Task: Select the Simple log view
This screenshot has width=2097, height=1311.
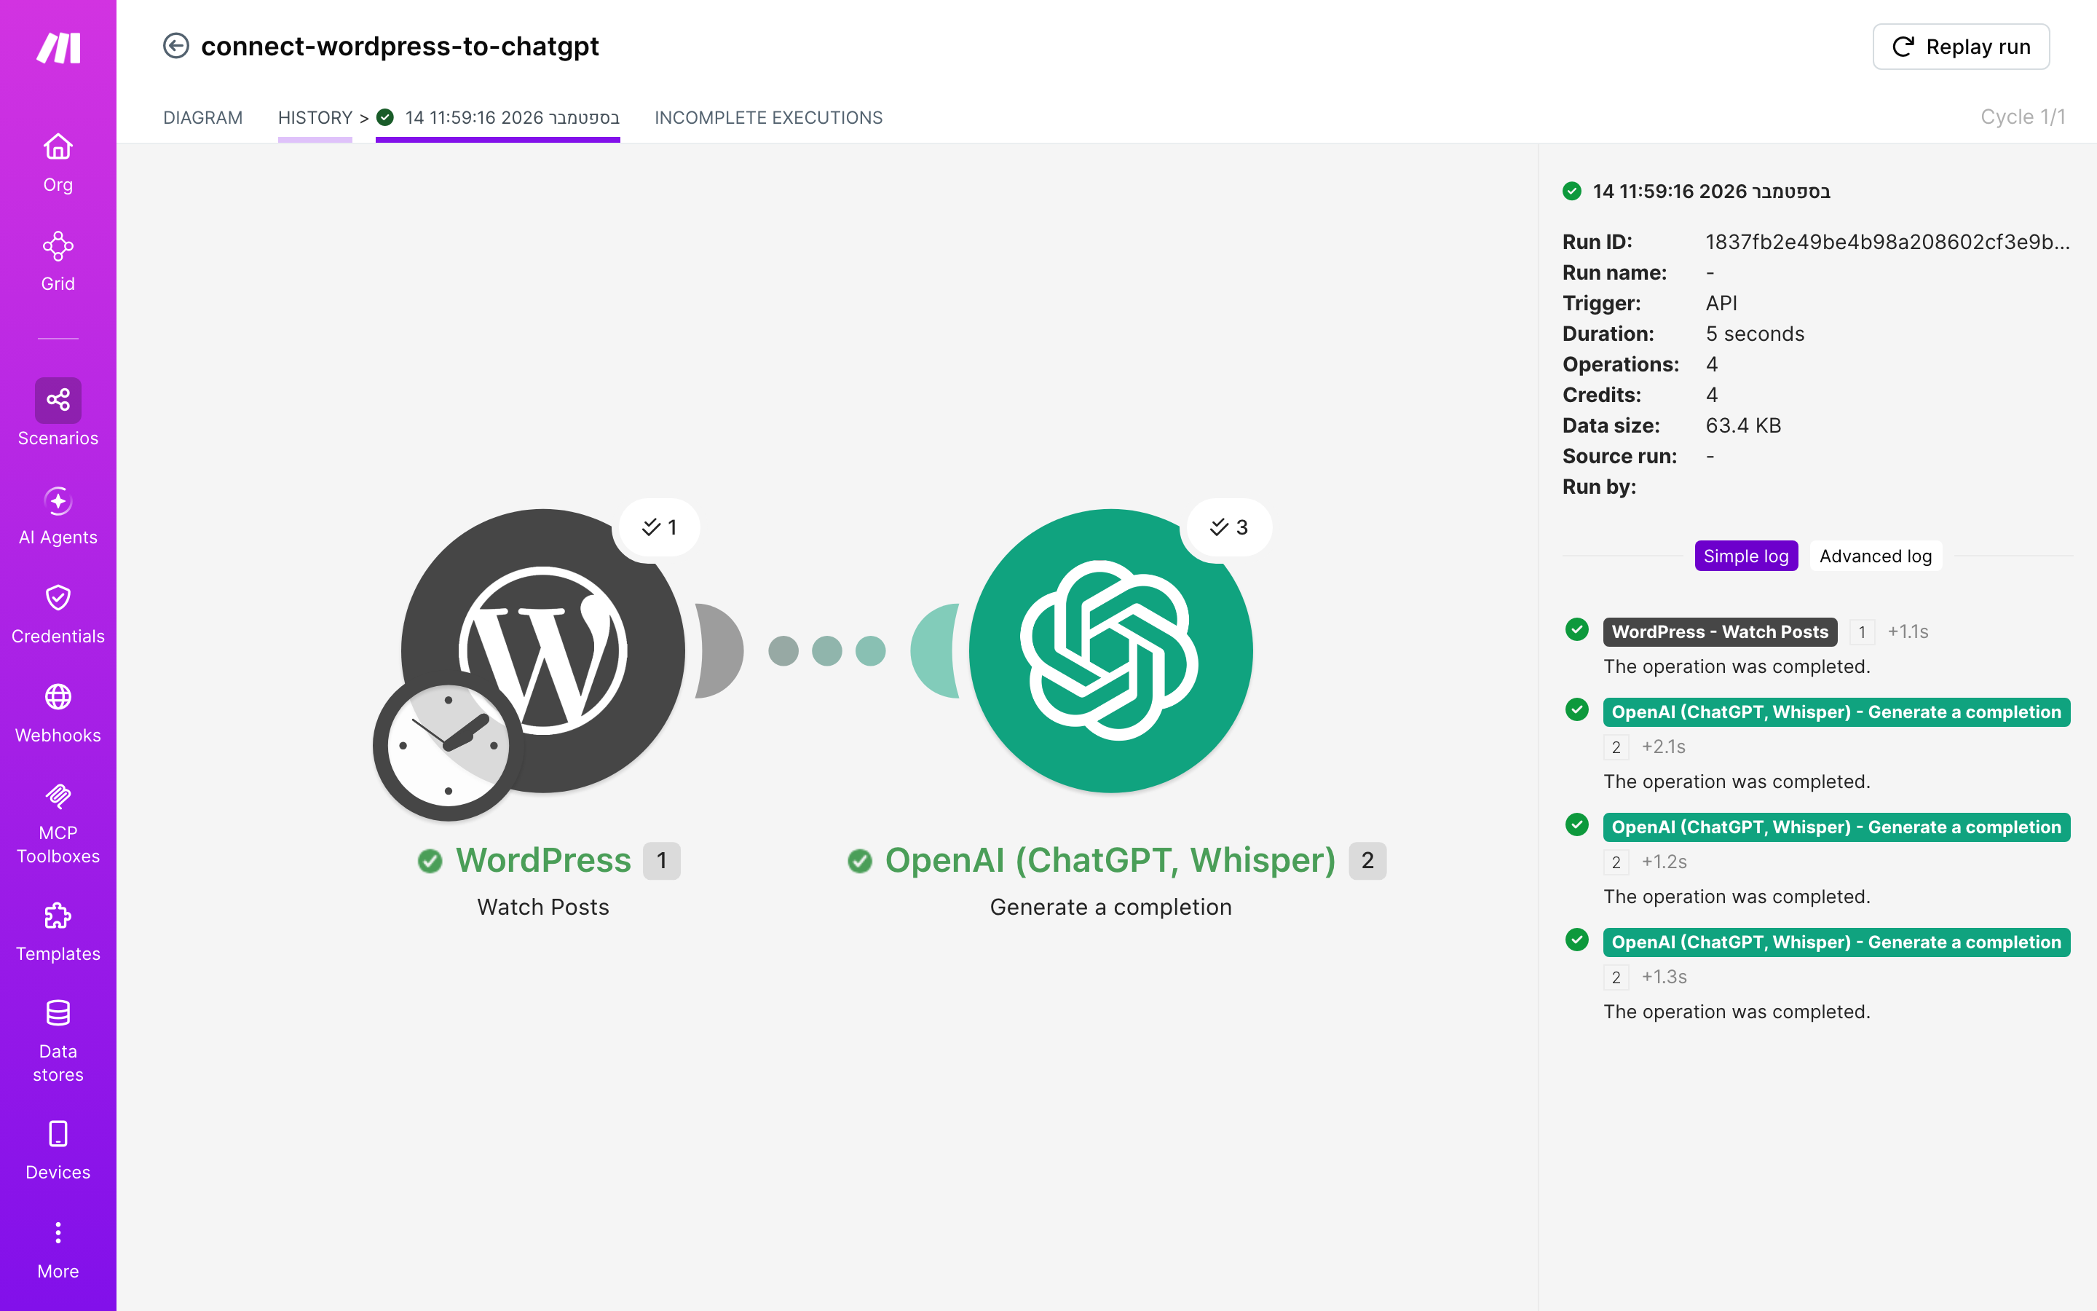Action: click(x=1746, y=556)
